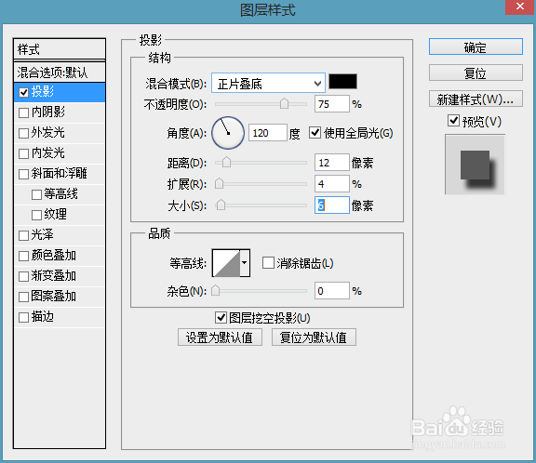
Task: Click the spread value field showing 4
Action: pos(332,184)
